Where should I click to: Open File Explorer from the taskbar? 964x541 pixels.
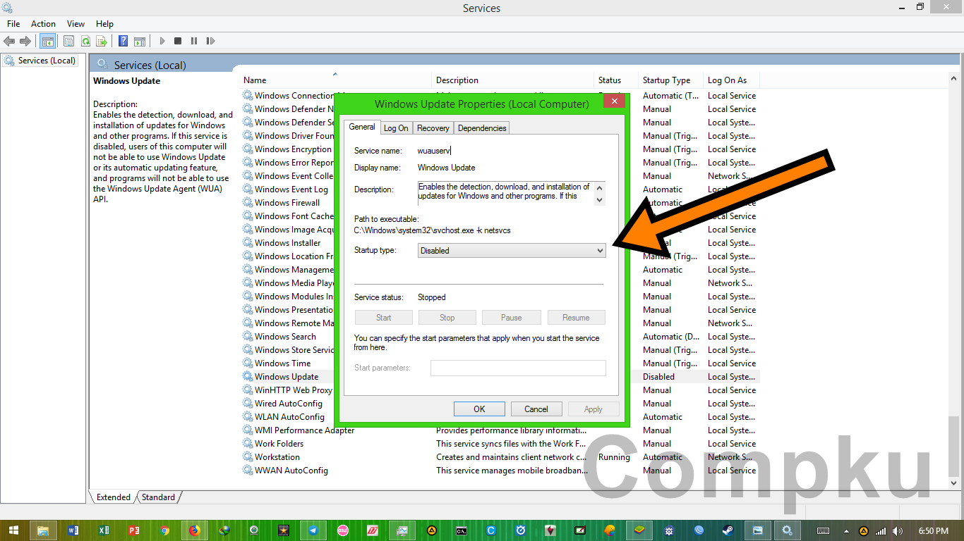(x=43, y=530)
